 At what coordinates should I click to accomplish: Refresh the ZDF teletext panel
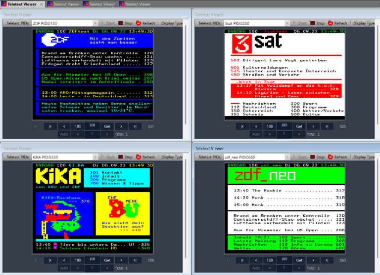pos(145,23)
